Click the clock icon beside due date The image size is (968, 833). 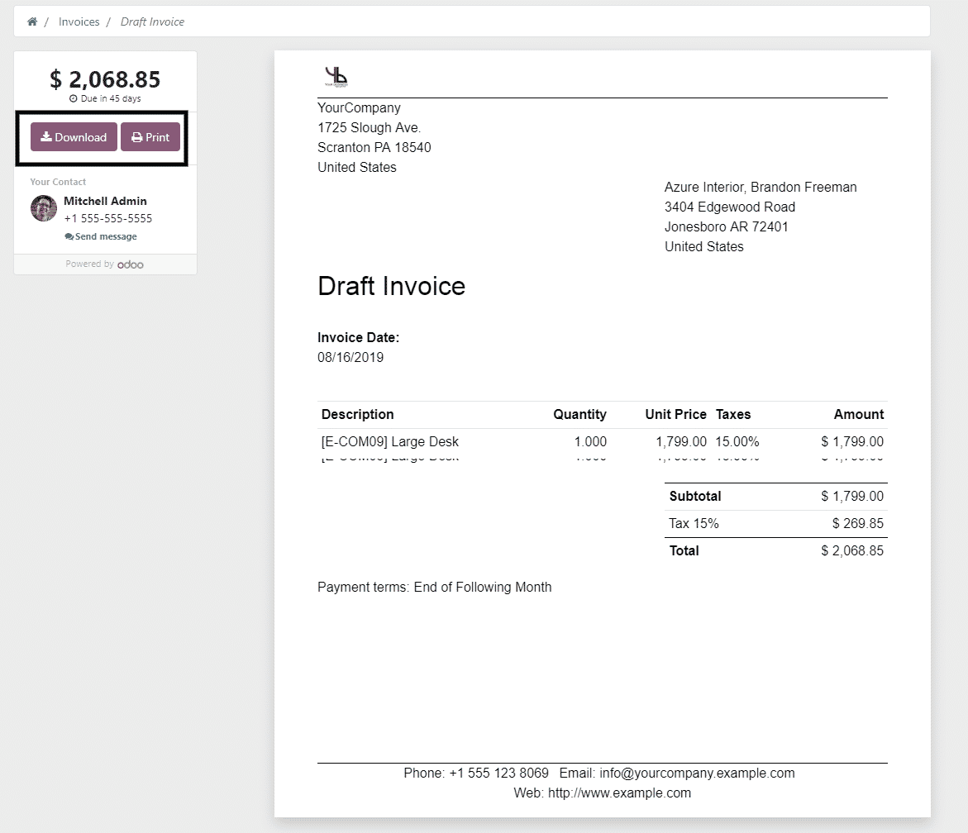click(73, 98)
